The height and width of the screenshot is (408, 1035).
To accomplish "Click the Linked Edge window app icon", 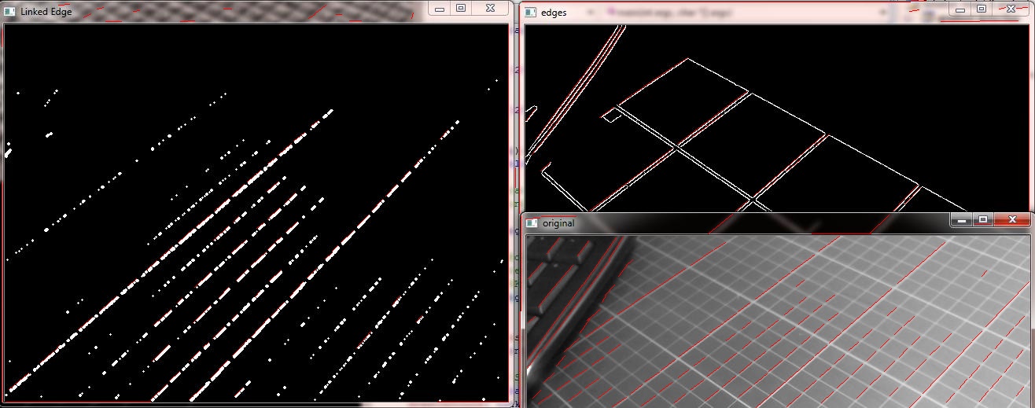I will click(x=10, y=12).
